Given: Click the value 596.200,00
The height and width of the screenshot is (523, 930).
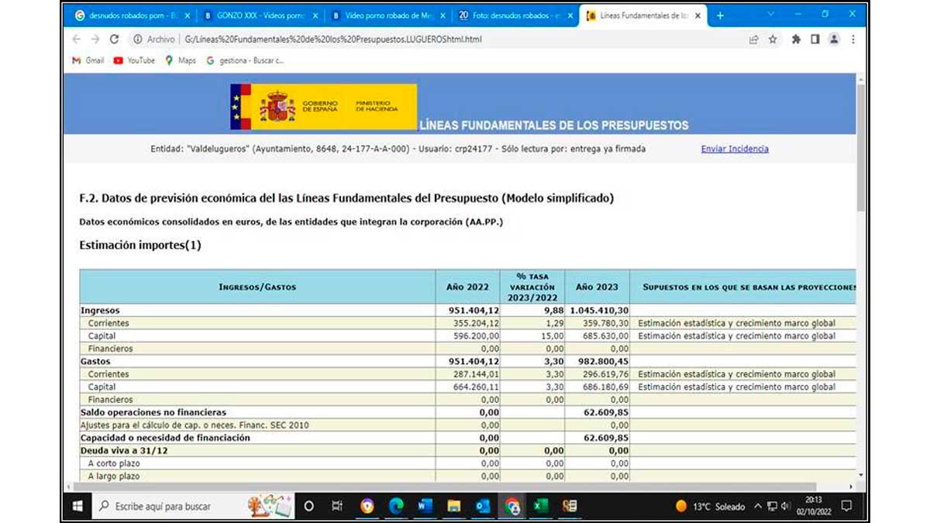Looking at the screenshot, I should [x=477, y=336].
